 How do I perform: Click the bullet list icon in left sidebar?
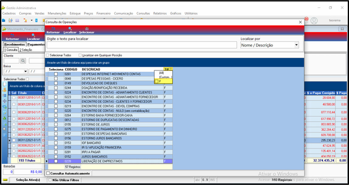click(x=5, y=96)
